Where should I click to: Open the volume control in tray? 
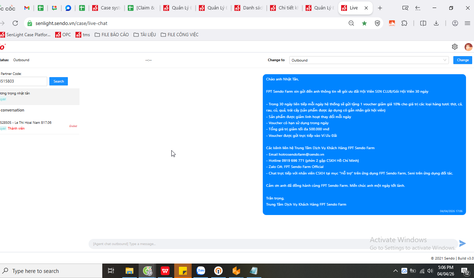430,271
